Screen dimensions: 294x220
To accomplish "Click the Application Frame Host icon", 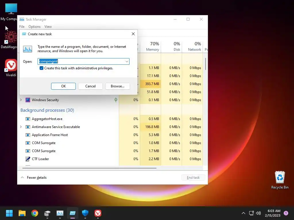I will [28, 135].
